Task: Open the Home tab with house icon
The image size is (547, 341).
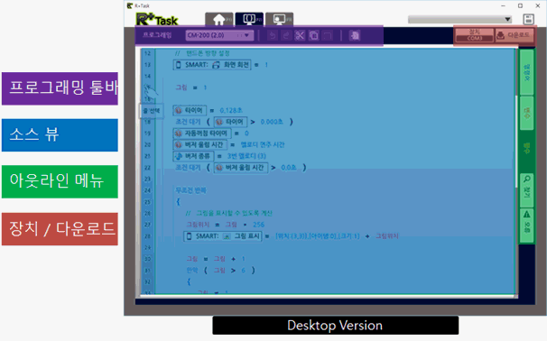Action: pos(219,19)
